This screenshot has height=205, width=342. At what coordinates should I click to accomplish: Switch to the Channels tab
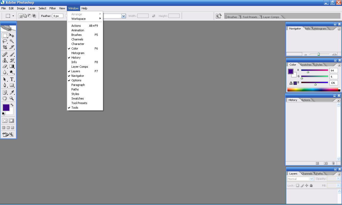coord(307,173)
